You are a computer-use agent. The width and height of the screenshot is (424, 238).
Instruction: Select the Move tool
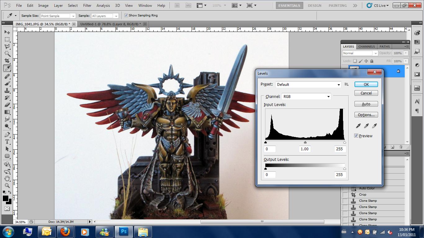pos(7,32)
